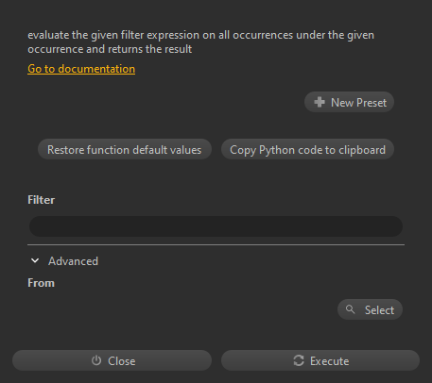Click the word Preset in New Preset

click(x=371, y=103)
